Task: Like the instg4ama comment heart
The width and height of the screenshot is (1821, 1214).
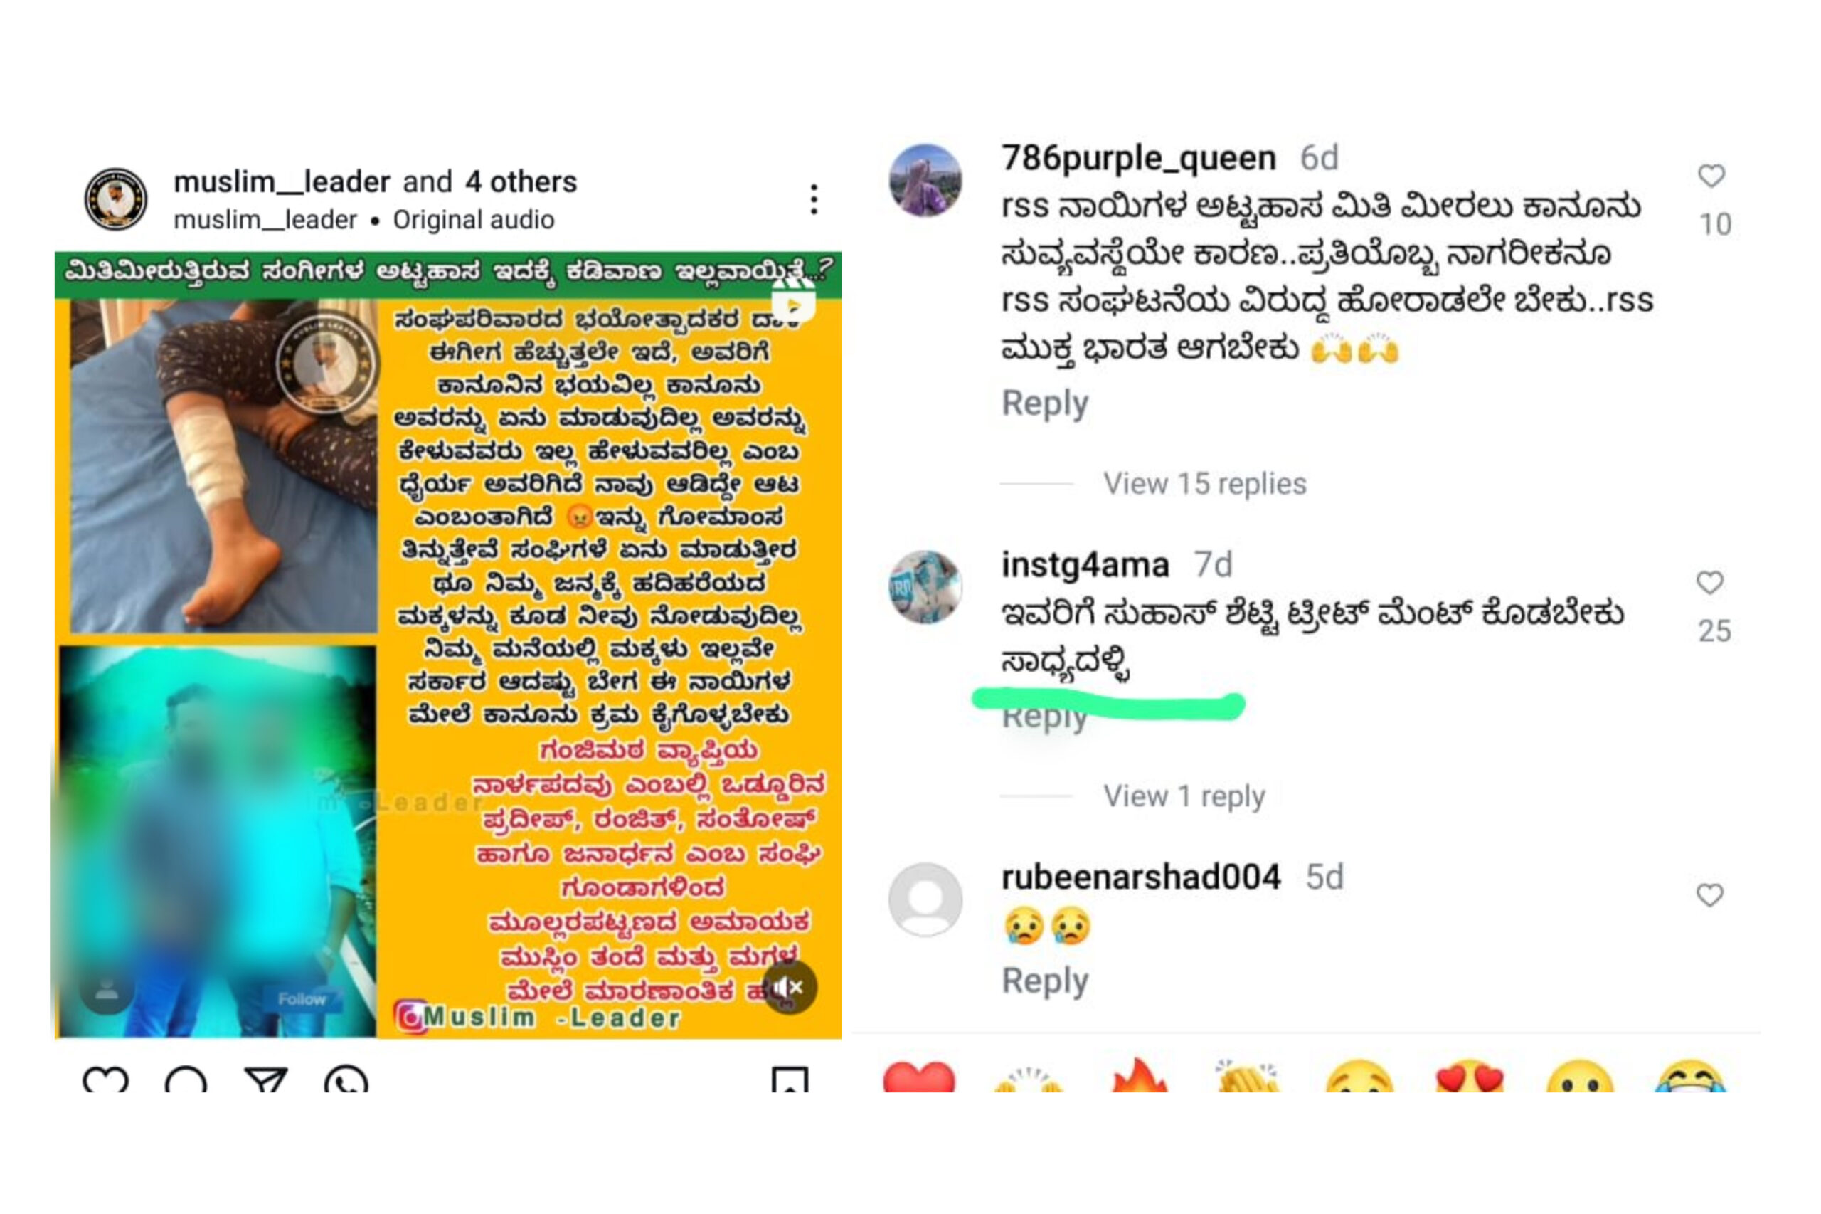Action: 1709,582
